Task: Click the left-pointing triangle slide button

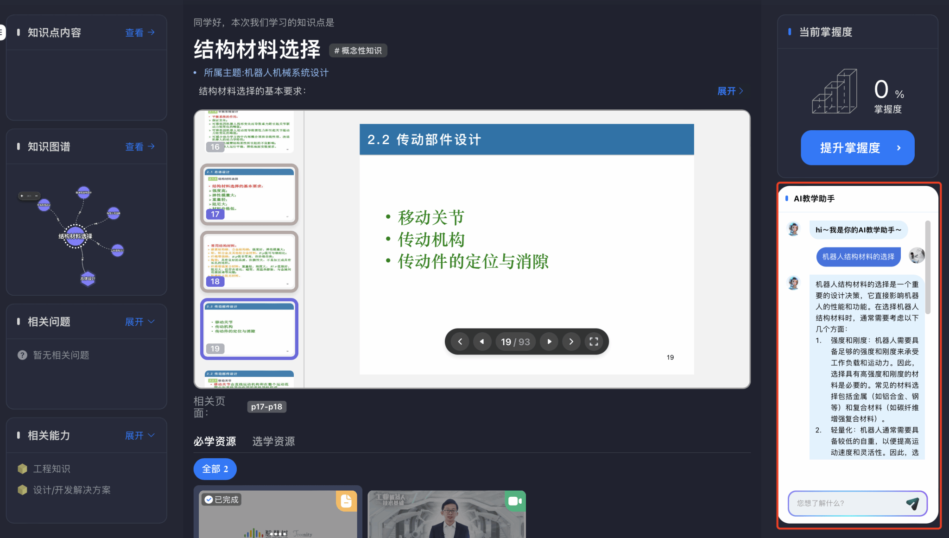Action: click(482, 342)
